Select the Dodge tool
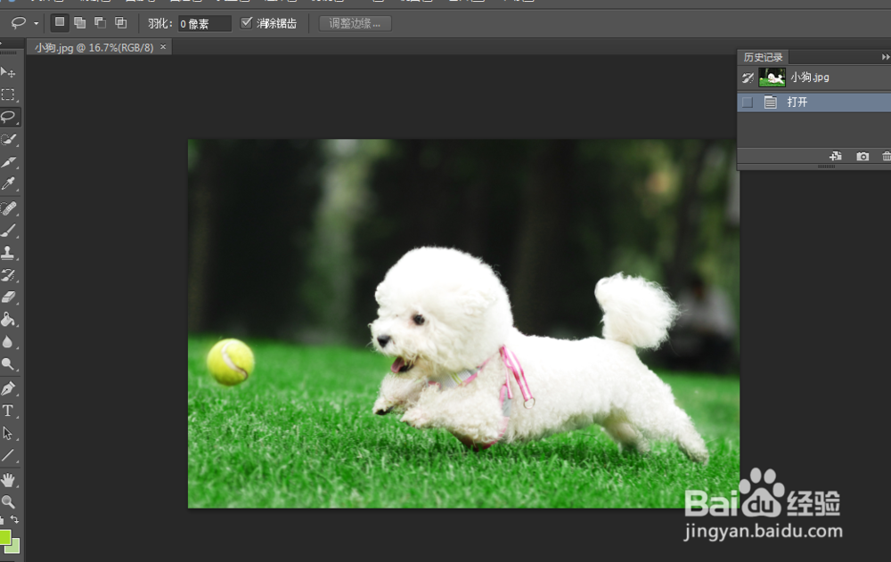 pos(9,364)
